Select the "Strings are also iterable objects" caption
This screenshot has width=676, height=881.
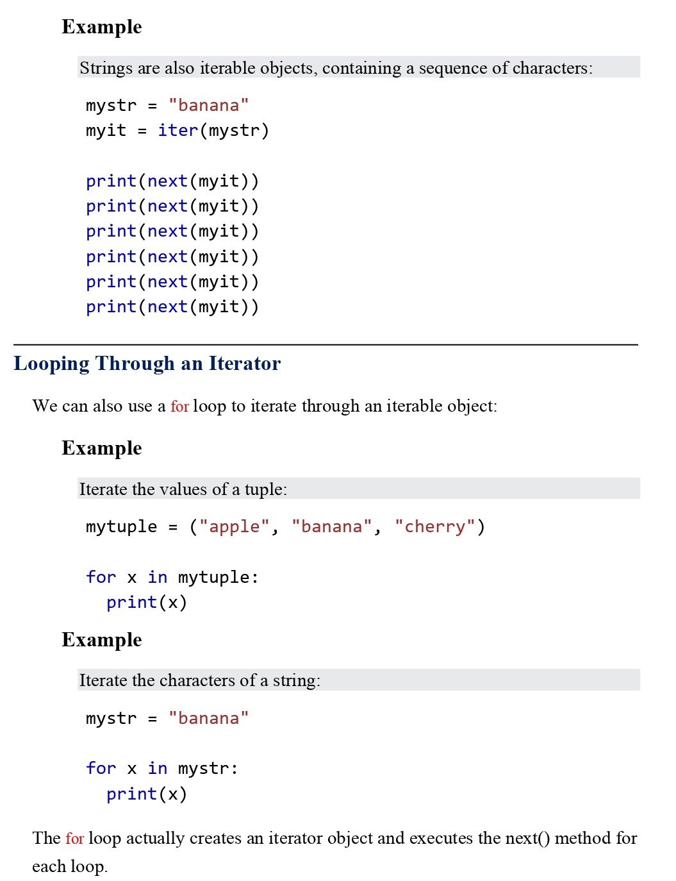coord(336,68)
